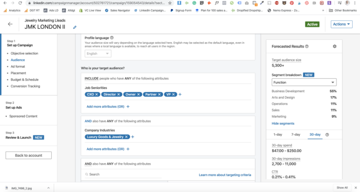Open the Sales Navigator bookmark

pos(117,11)
